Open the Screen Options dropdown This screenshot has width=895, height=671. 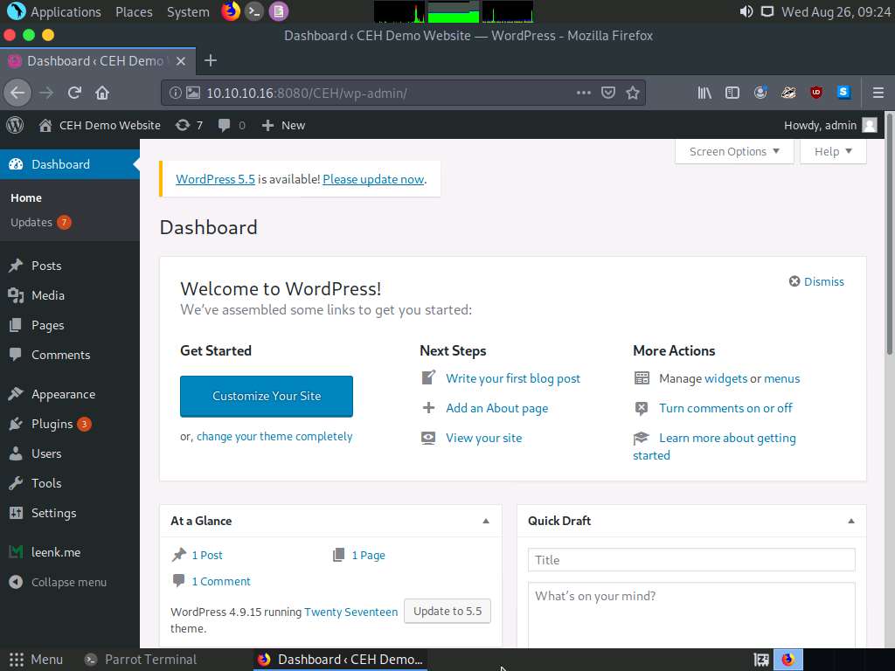point(732,151)
